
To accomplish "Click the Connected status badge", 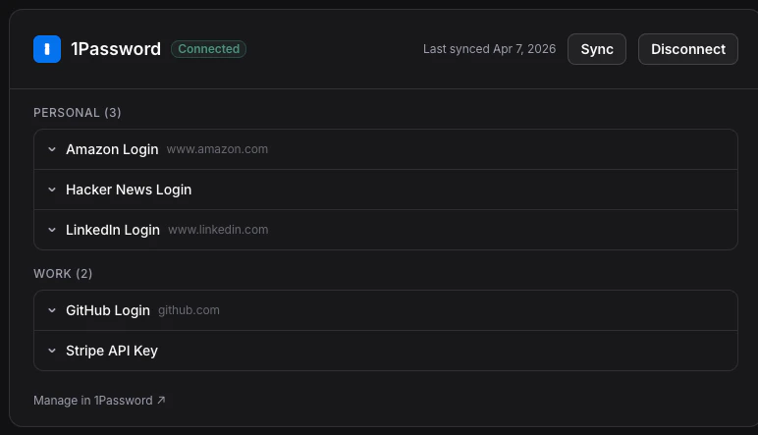I will point(208,49).
